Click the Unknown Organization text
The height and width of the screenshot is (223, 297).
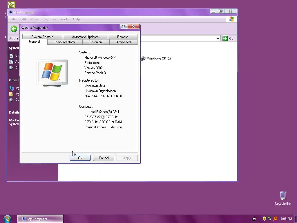coord(100,91)
